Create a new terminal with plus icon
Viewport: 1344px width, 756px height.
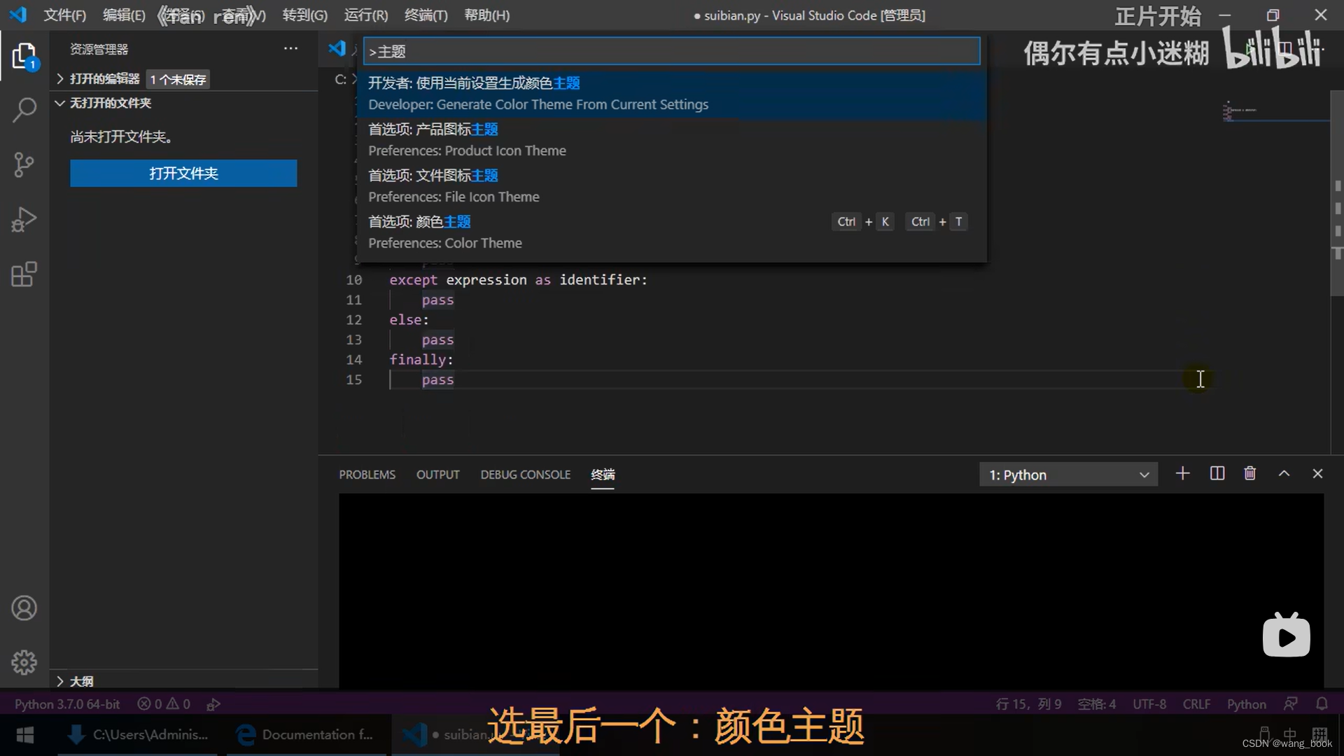click(x=1182, y=474)
